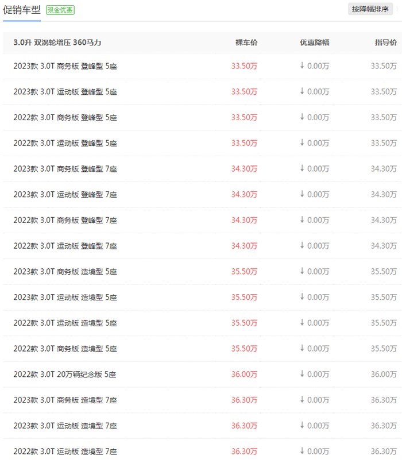
Task: Click down arrow icon on first 登峰型 row
Action: (x=302, y=65)
